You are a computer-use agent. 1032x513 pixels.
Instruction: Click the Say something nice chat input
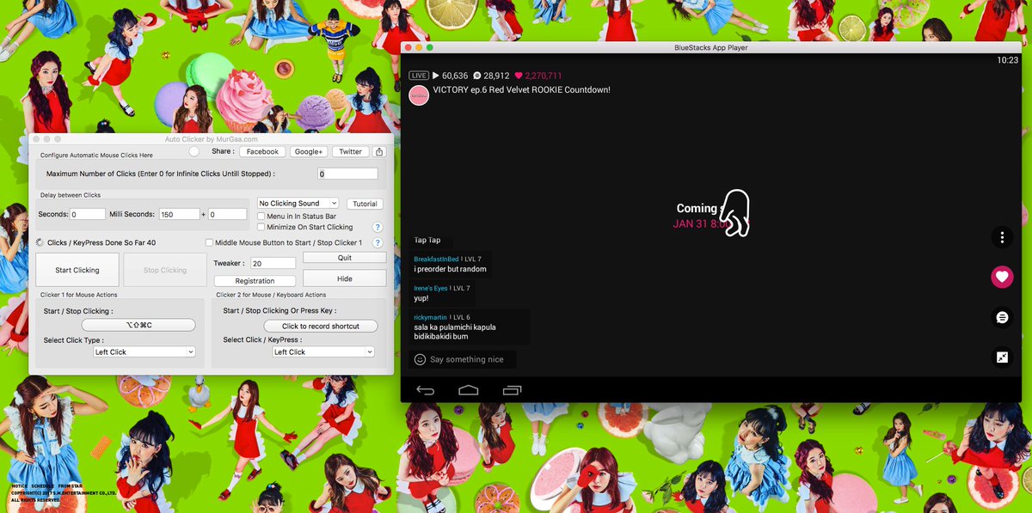467,359
